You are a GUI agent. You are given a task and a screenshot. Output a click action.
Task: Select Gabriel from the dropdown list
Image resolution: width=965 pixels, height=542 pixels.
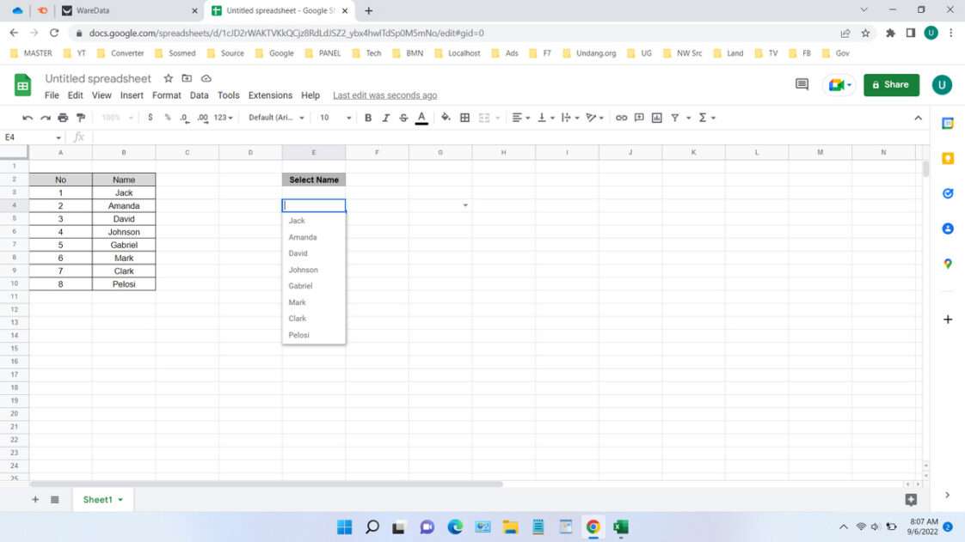point(300,285)
